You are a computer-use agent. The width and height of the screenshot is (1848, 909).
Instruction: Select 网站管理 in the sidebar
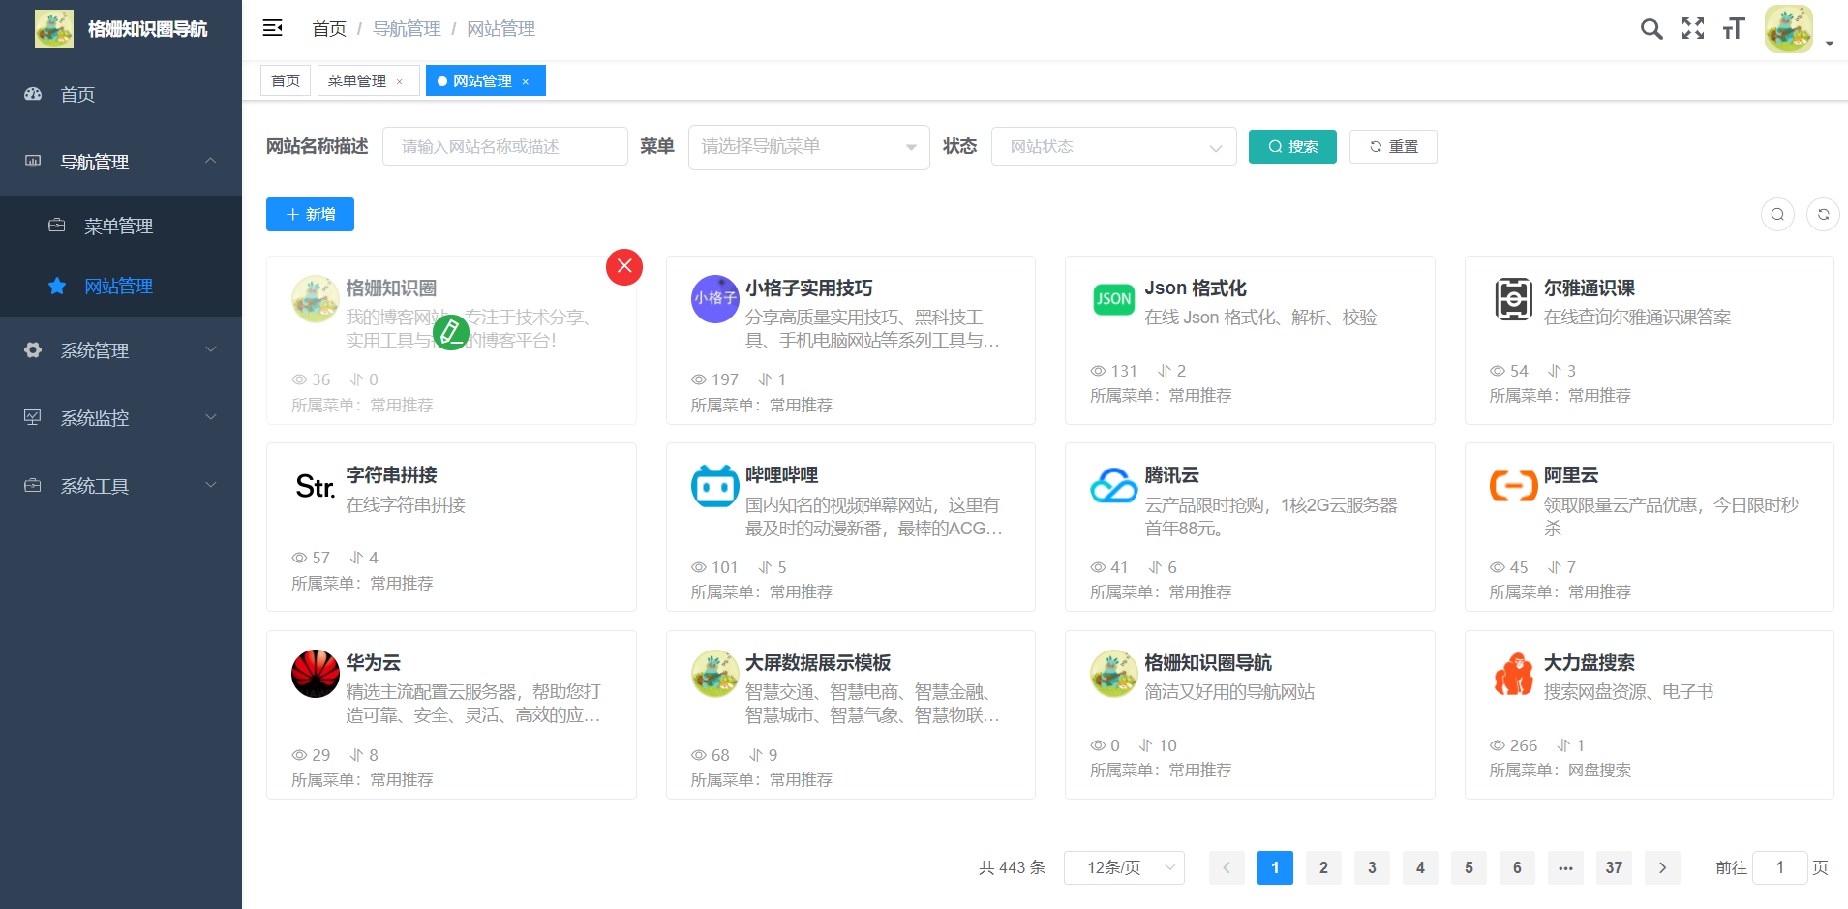pyautogui.click(x=121, y=286)
